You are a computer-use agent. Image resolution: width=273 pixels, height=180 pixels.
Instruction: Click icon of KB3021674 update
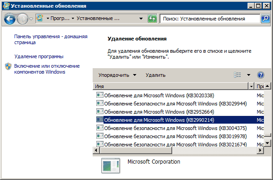(x=100, y=144)
